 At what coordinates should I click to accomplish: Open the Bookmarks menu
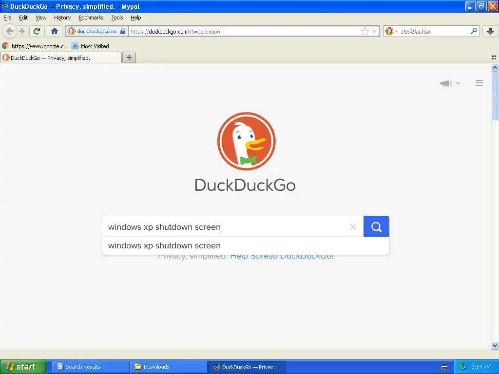pos(91,18)
